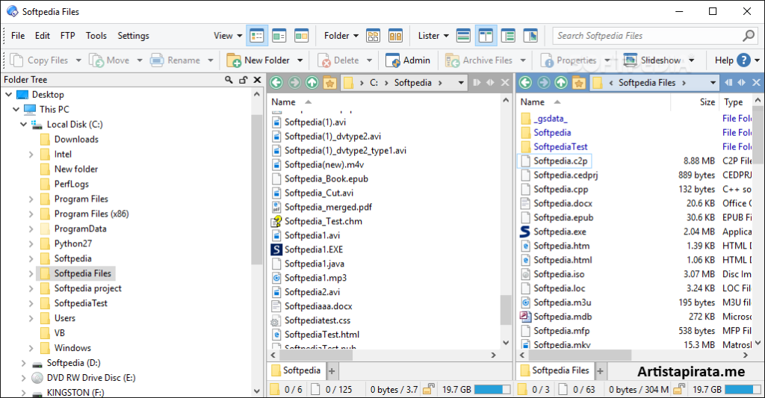The height and width of the screenshot is (398, 765).
Task: Add new tab next to Softpedia Files tab
Action: pos(600,371)
